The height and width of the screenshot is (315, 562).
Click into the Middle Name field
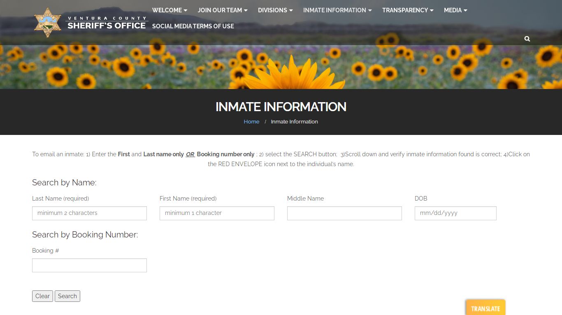(x=344, y=213)
